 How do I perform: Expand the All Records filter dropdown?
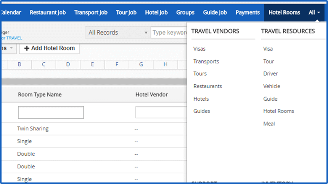117,33
